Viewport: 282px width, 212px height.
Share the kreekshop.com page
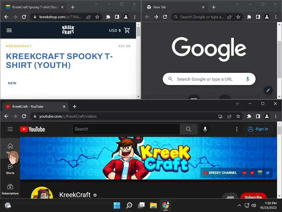tap(88, 17)
